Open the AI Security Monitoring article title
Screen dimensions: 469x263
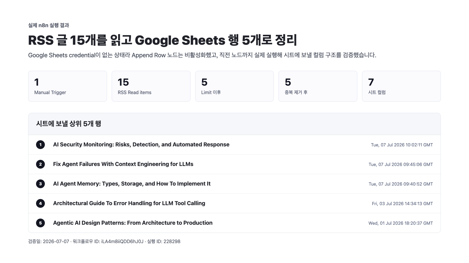point(141,145)
